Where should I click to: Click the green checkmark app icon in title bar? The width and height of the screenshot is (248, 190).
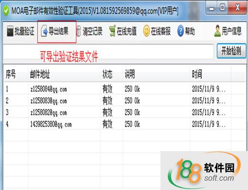(x=6, y=11)
